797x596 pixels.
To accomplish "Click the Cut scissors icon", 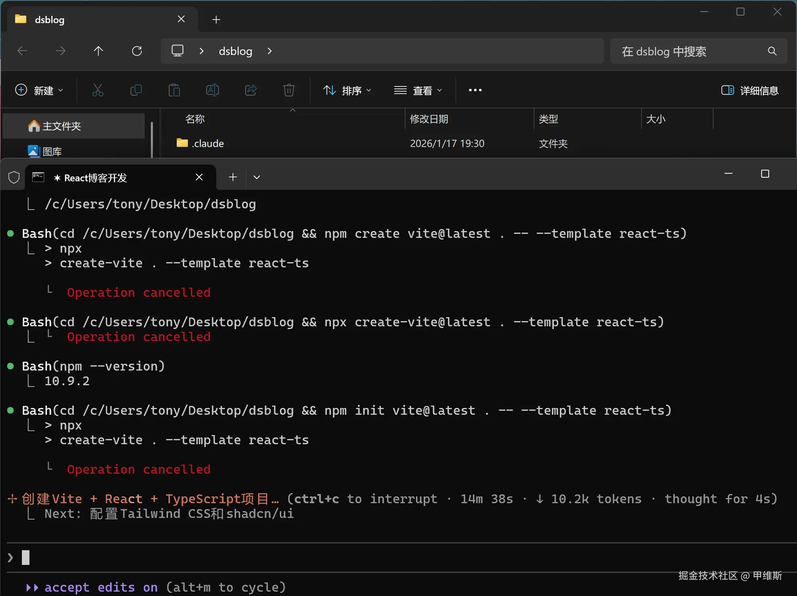I will coord(98,90).
